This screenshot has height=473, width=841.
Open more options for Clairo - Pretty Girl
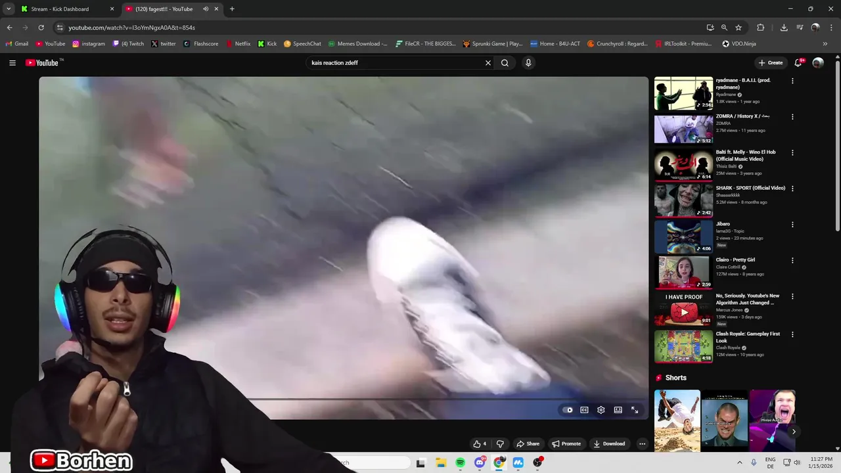click(792, 260)
